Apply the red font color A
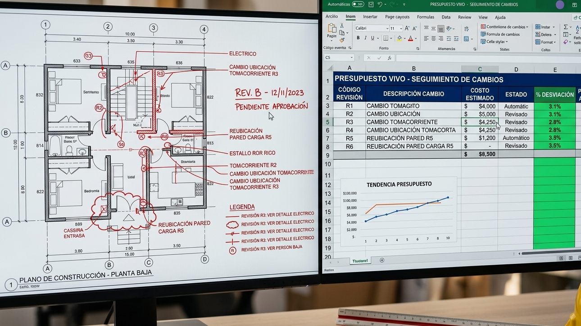581x326 pixels. [x=410, y=39]
